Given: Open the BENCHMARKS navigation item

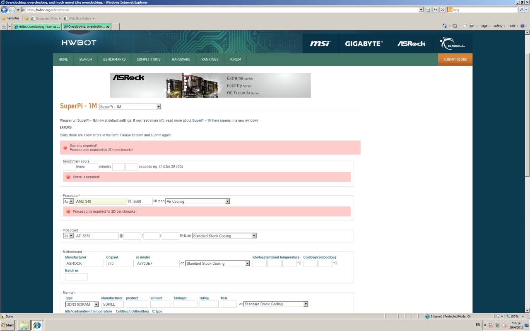Looking at the screenshot, I should point(114,60).
